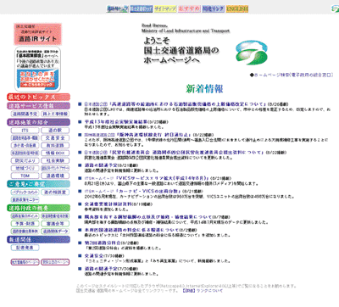Open 交通需要推計検討資料 news link

tap(108, 204)
